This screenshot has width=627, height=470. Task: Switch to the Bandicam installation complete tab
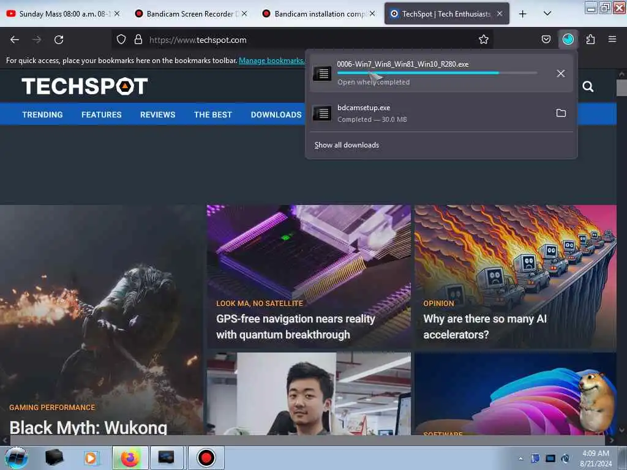click(318, 14)
